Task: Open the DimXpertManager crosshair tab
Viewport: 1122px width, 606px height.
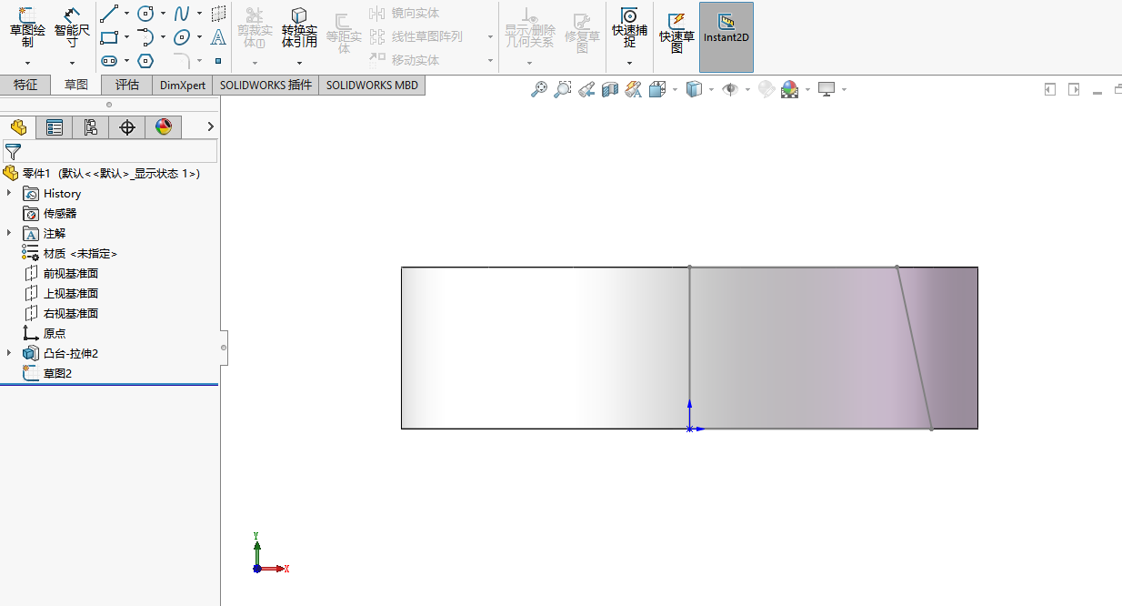Action: (x=127, y=127)
